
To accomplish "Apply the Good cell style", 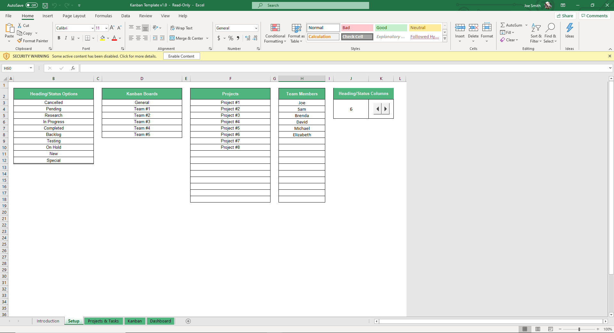I will [391, 28].
